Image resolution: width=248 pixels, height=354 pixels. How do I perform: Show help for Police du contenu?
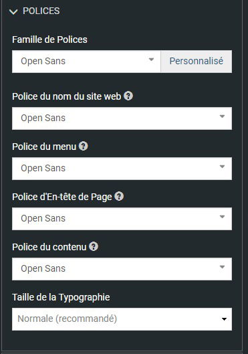click(94, 246)
